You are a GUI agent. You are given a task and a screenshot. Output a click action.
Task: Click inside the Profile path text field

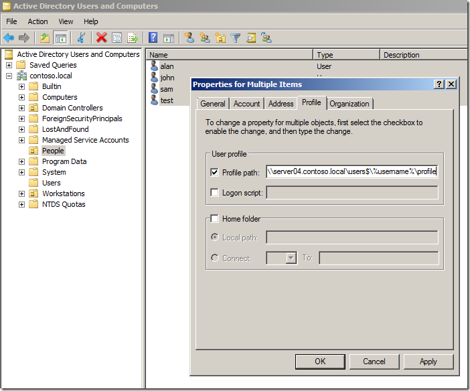tap(351, 172)
